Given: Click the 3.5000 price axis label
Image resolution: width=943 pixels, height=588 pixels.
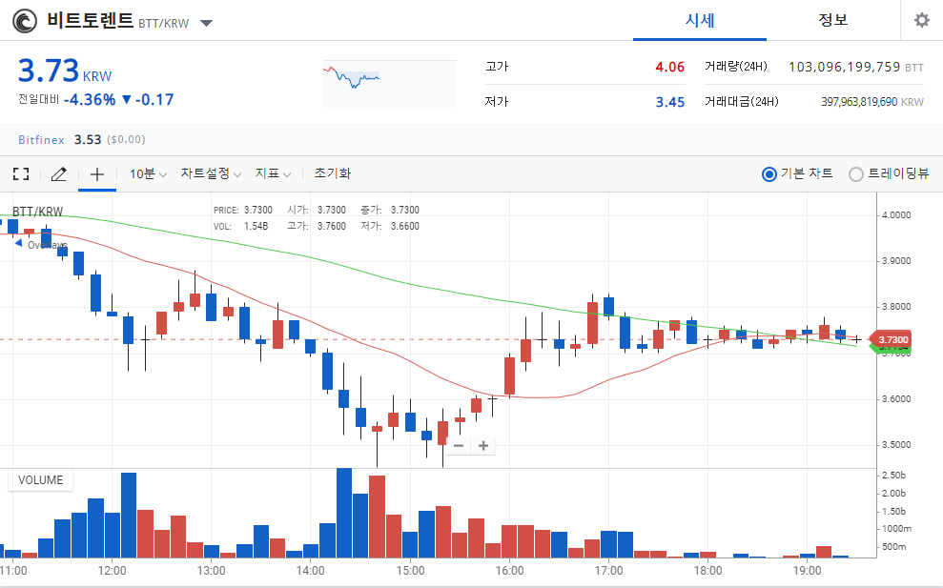Looking at the screenshot, I should 896,445.
